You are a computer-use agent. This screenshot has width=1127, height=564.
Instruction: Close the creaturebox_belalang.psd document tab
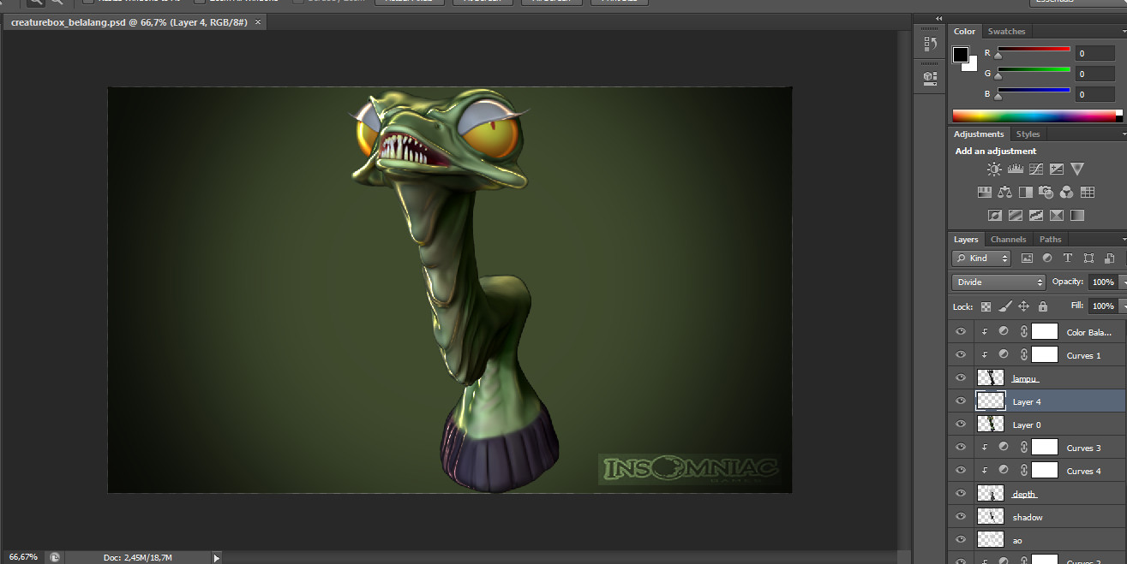(259, 21)
